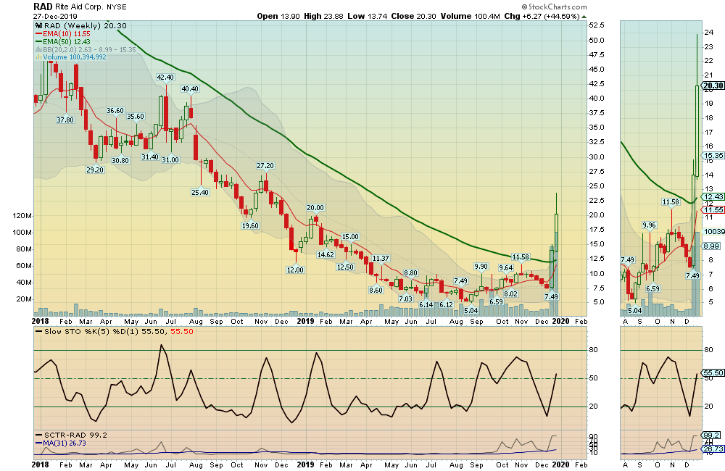Click the 9.96 label in the zoom panel
The image size is (725, 471).
pyautogui.click(x=649, y=225)
